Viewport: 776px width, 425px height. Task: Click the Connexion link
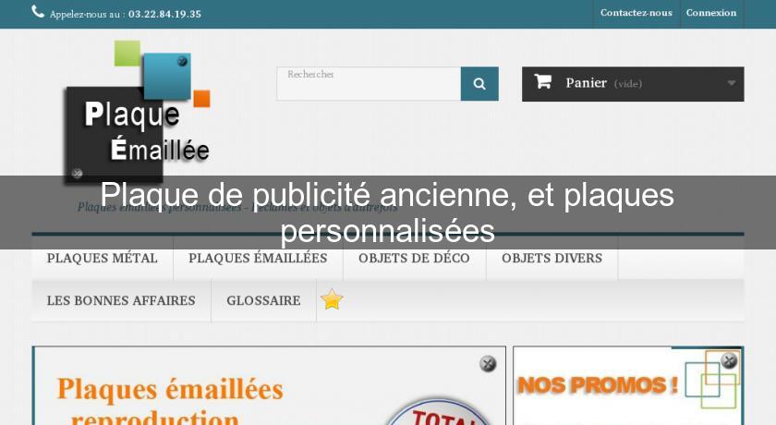coord(711,13)
